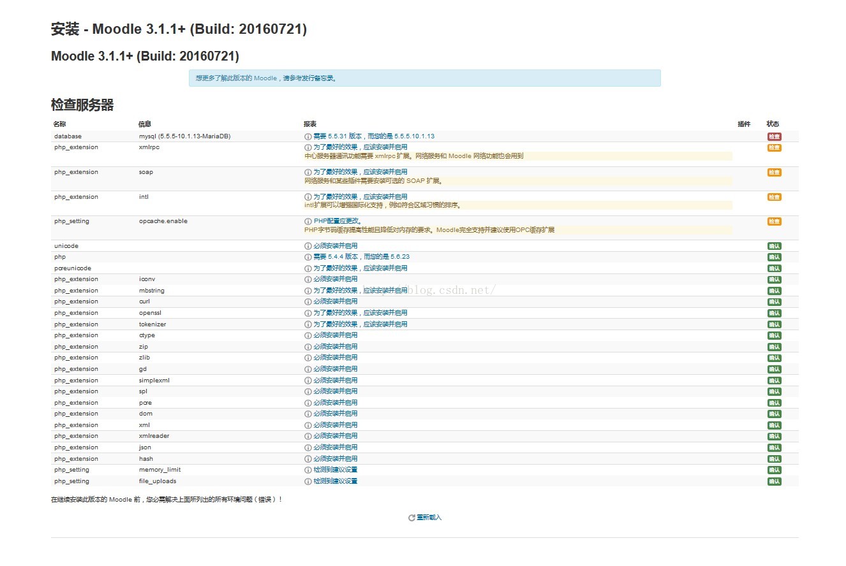Image resolution: width=846 pixels, height=566 pixels.
Task: Click the info icon in gd row
Action: [x=308, y=369]
